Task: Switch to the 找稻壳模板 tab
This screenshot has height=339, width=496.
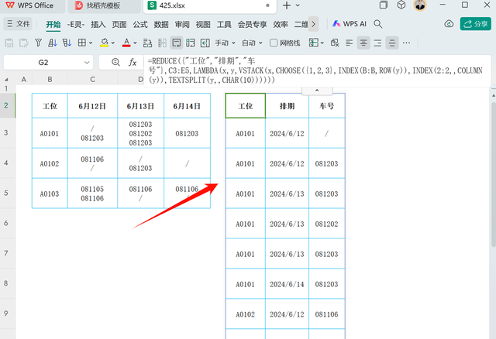Action: point(104,5)
